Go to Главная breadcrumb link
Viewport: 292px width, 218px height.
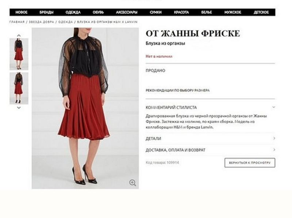[17, 22]
